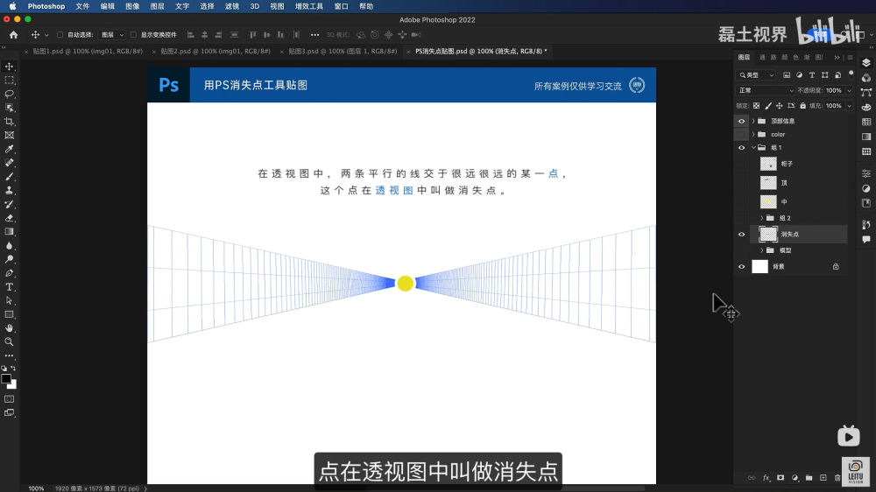Select the Rectangular Marquee tool
The width and height of the screenshot is (876, 492).
pos(10,81)
